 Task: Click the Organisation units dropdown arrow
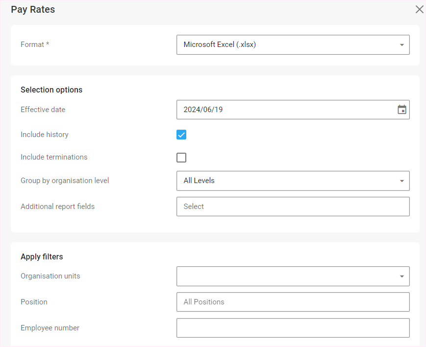[401, 276]
